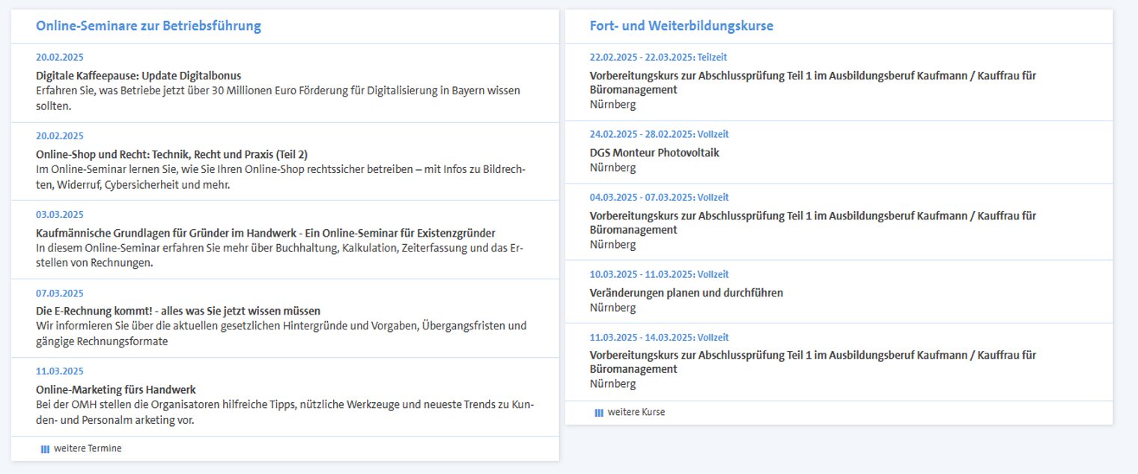Click the description mentioning Cybersicherheit
Viewport: 1138px width, 474px height.
tap(281, 177)
